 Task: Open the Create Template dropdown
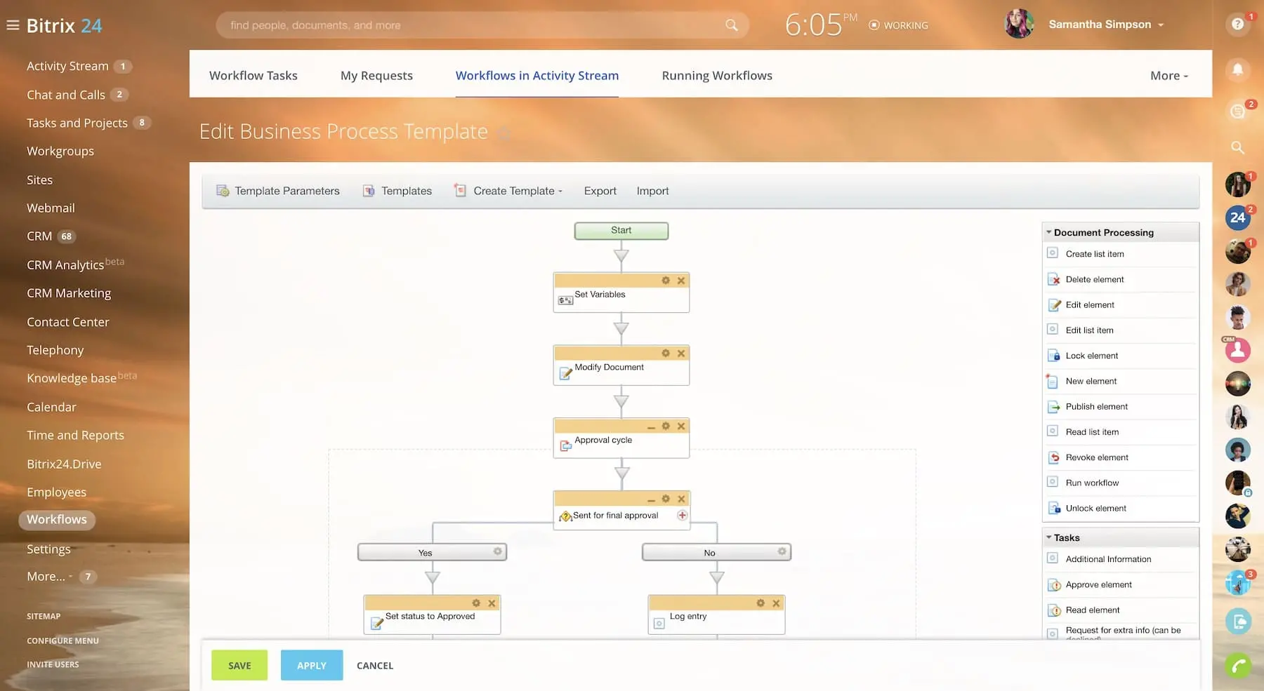coord(513,190)
